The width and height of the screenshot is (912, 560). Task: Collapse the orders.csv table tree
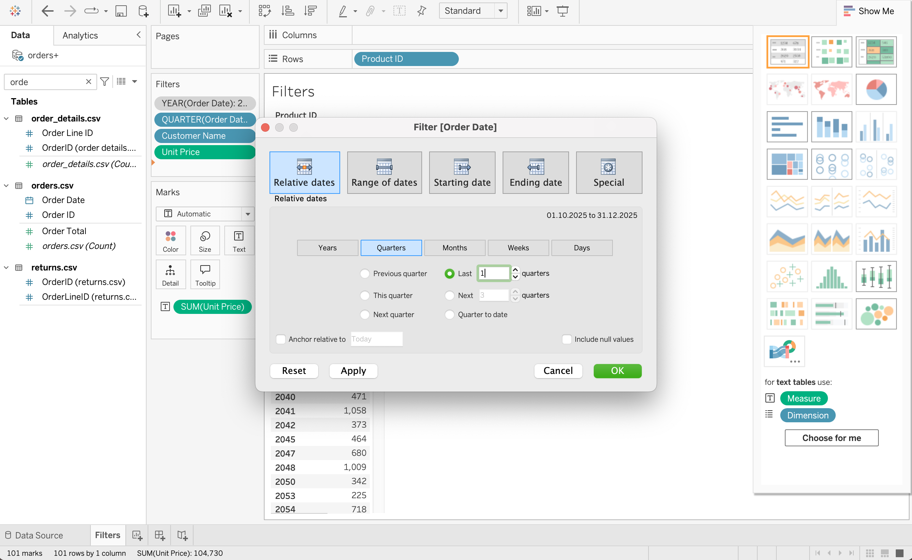coord(6,186)
